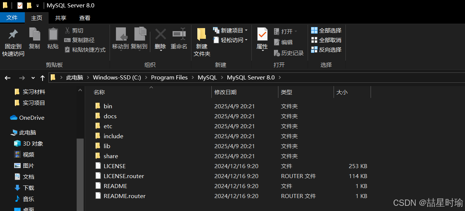Screen dimensions: 465x211
Task: Sort by Date modified (修改日期) column
Action: (x=225, y=92)
